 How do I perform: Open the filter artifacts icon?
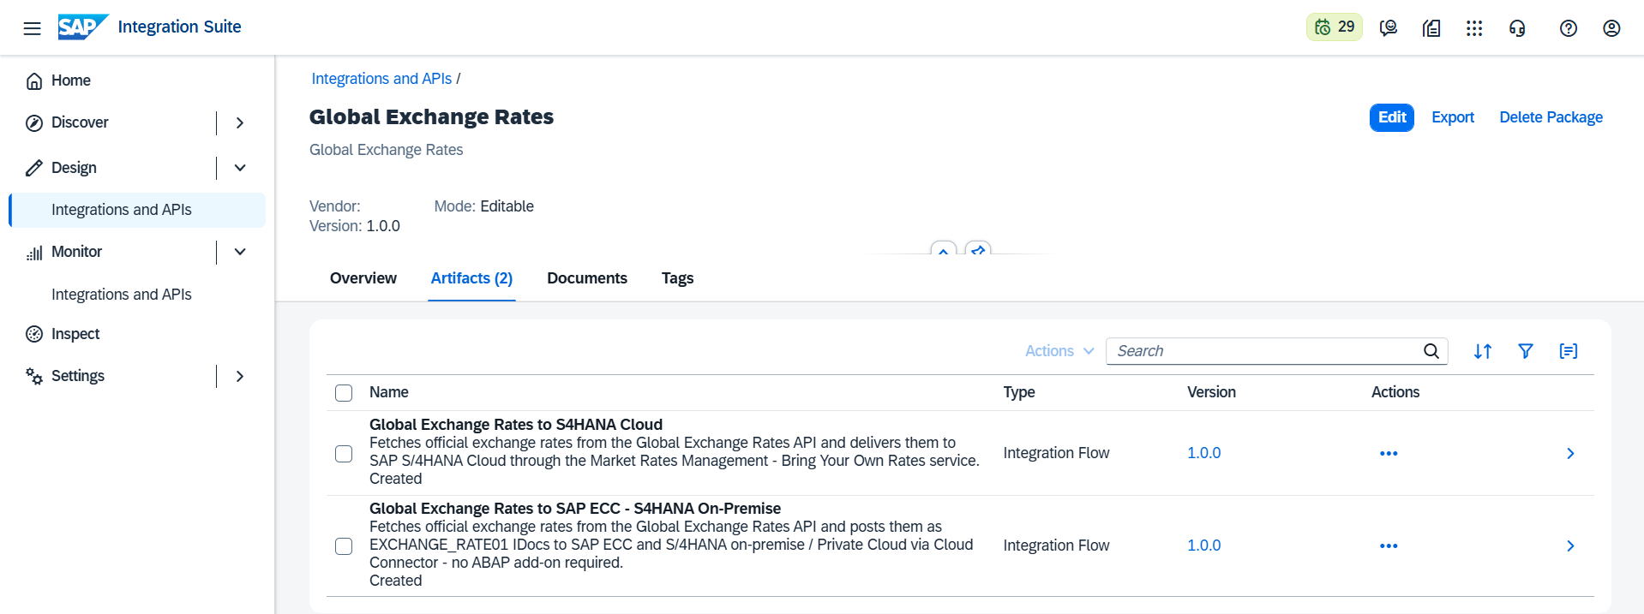point(1526,351)
